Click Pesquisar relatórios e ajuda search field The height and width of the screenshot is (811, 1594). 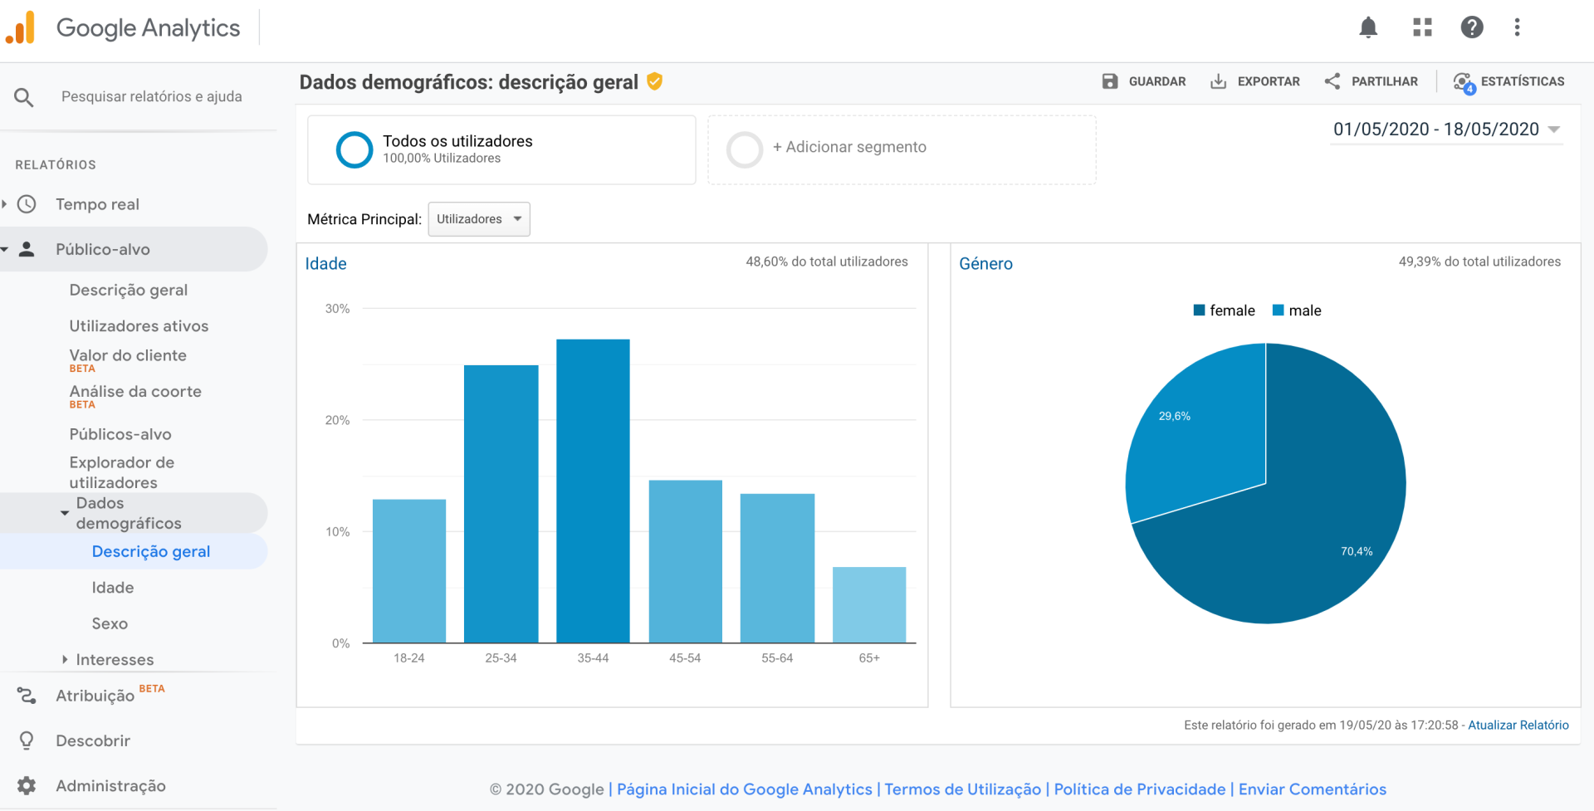point(152,97)
